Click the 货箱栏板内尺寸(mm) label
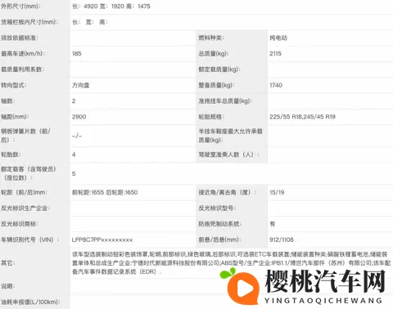The image size is (393, 309). click(29, 22)
